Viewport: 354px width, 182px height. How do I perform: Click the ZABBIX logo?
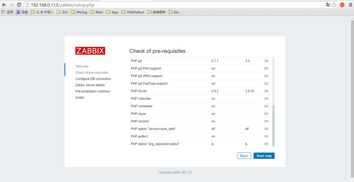[x=90, y=51]
